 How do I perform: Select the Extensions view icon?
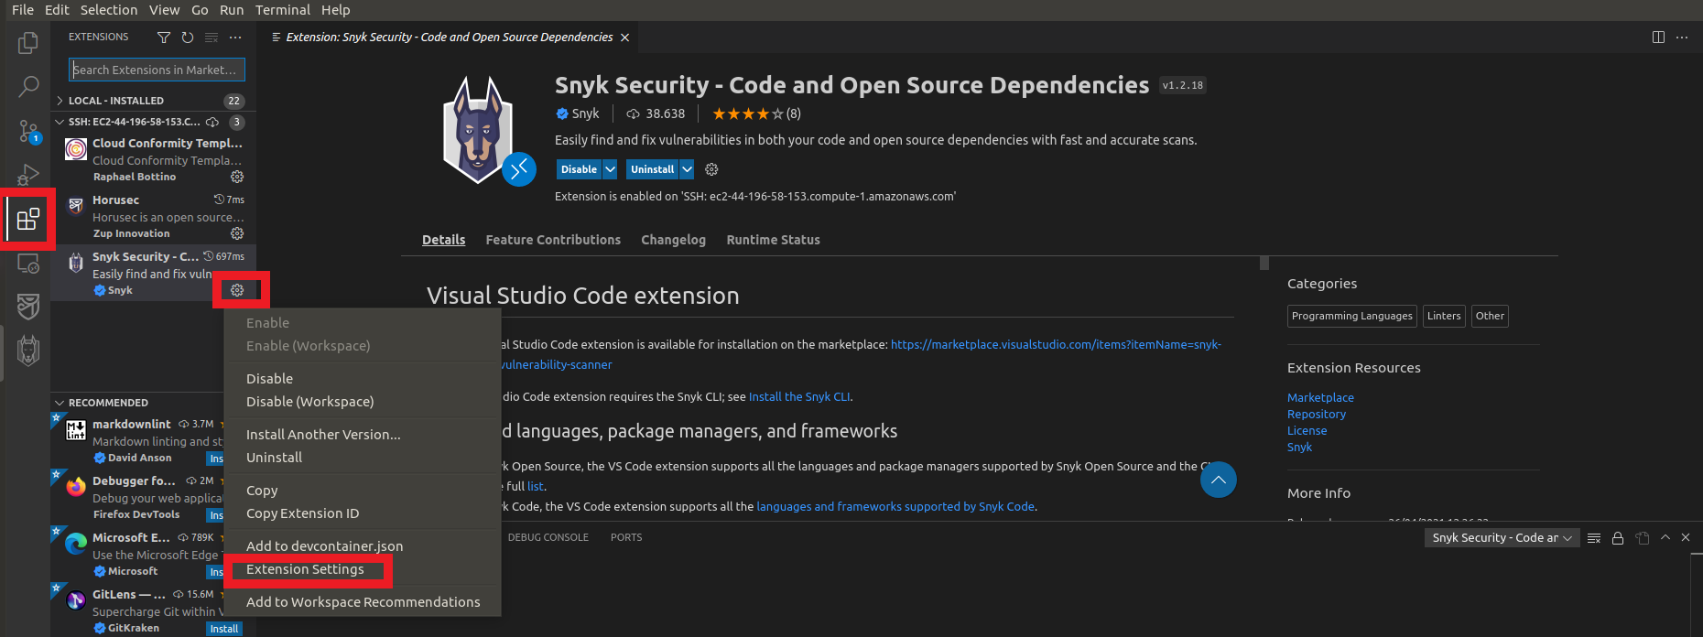[x=28, y=219]
